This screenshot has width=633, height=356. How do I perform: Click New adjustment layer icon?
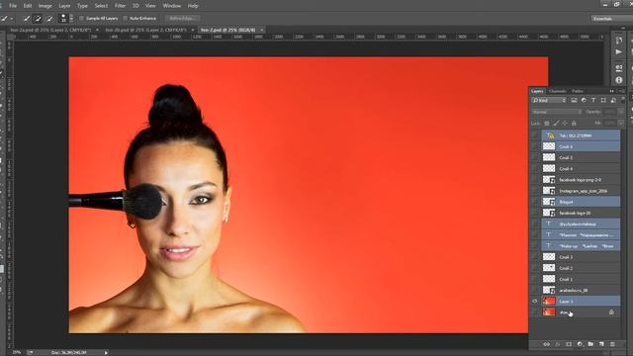[x=580, y=344]
